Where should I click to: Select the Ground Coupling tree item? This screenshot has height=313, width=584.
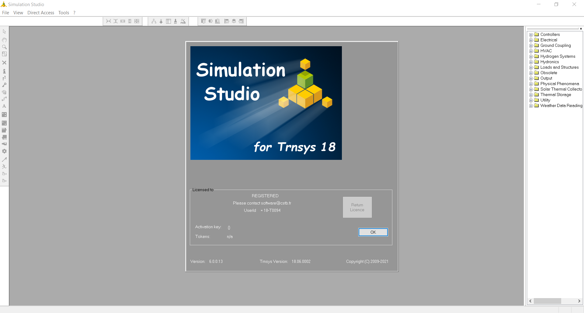[556, 46]
